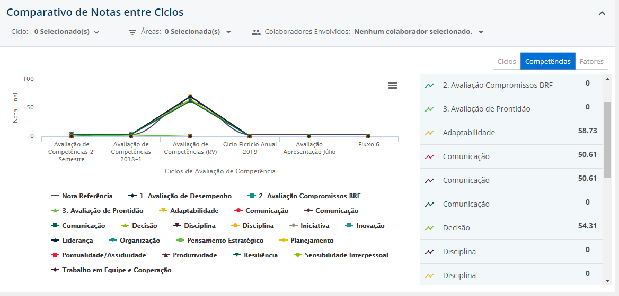Click the Adaptabilidade line icon in the list
Viewport: 619px width, 296px height.
(429, 133)
